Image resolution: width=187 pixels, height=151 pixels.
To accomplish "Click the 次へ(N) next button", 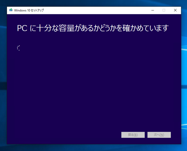I will (x=159, y=135).
